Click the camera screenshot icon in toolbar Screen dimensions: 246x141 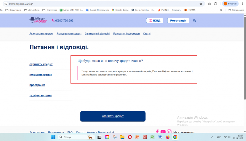point(209,4)
